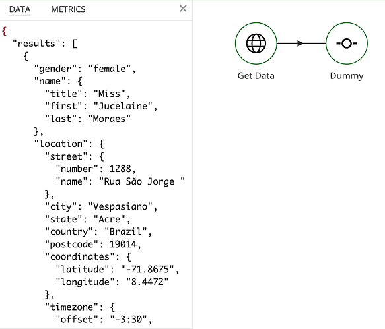Image resolution: width=385 pixels, height=329 pixels.
Task: Click the "title": "Miss" entry
Action: click(x=88, y=94)
